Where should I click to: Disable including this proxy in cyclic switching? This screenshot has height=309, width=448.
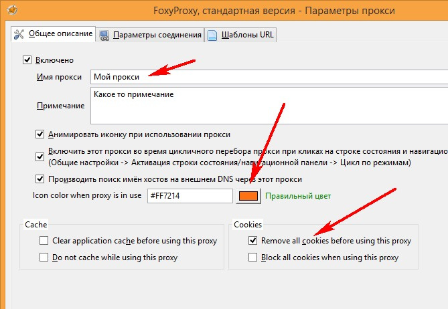(x=40, y=156)
